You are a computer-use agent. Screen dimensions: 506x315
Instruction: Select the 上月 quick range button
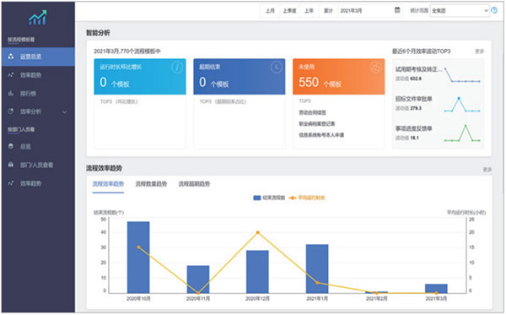270,11
